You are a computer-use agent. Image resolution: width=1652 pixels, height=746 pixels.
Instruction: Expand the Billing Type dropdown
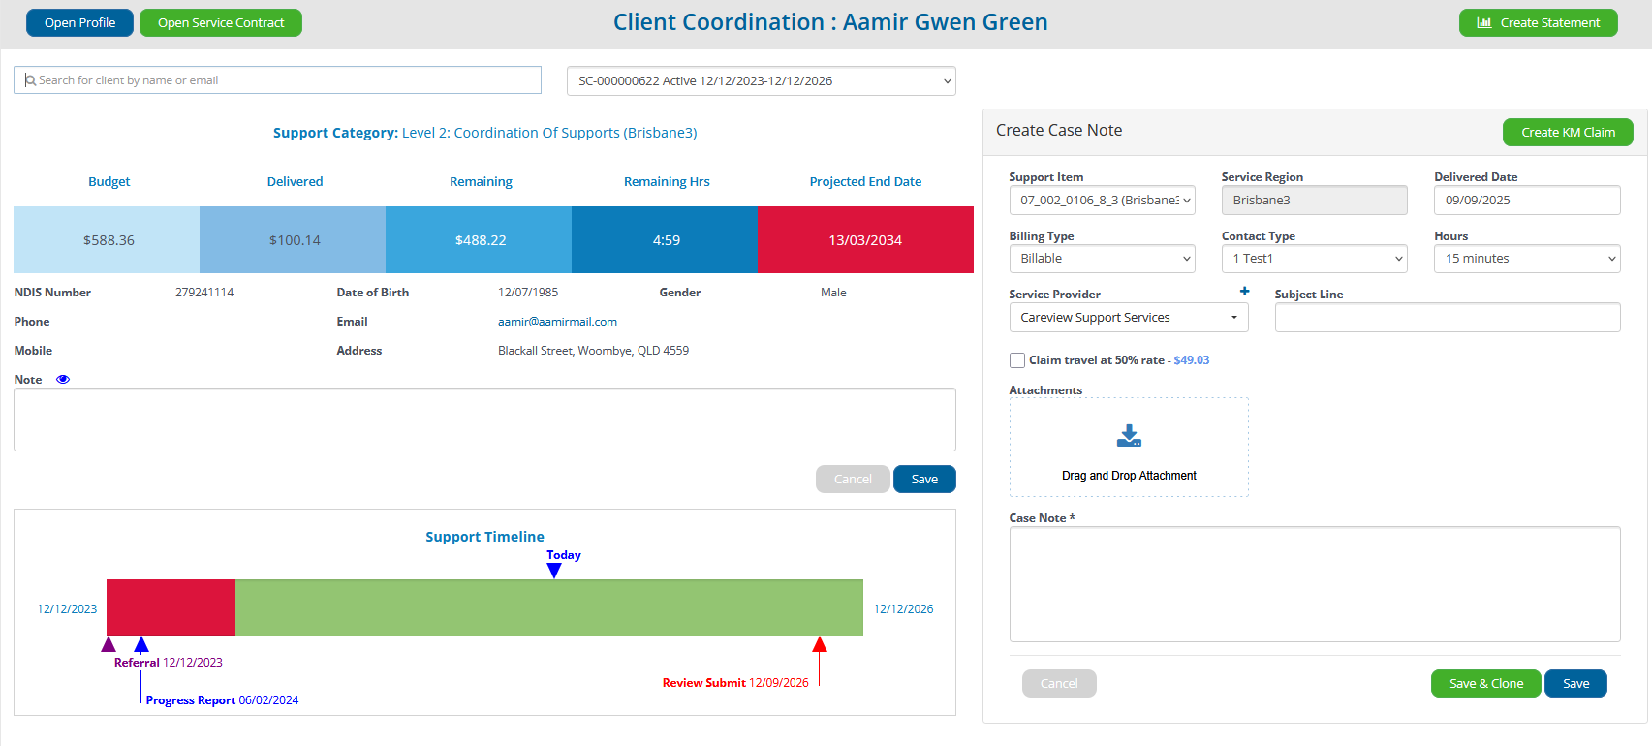click(1102, 259)
